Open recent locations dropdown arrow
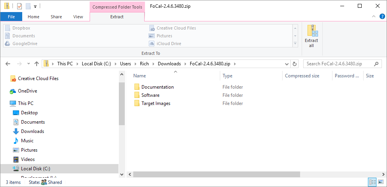Screen dimensions: 387x187 (x=28, y=64)
